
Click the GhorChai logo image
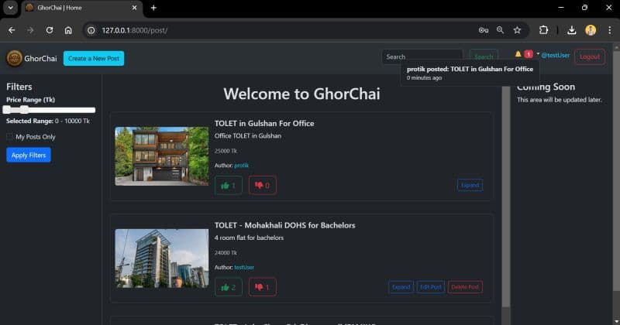coord(14,59)
